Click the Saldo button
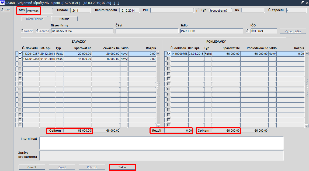Screen dimensions: 309x171 122,167
